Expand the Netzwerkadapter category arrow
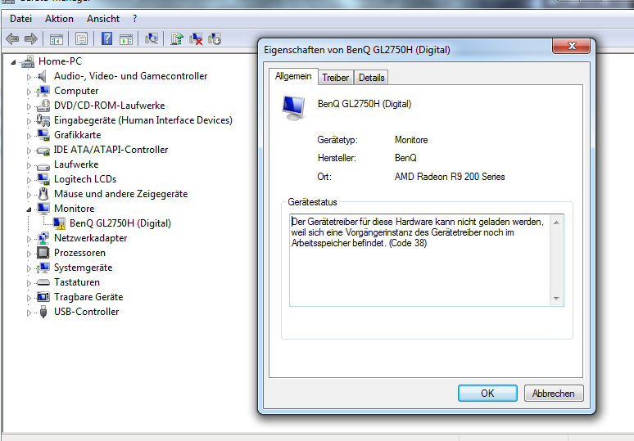The height and width of the screenshot is (441, 634). point(29,239)
